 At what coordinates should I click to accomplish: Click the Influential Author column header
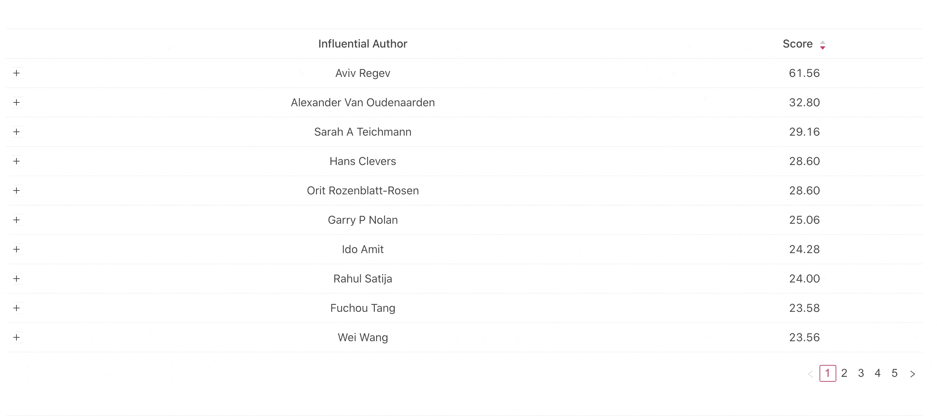coord(363,44)
